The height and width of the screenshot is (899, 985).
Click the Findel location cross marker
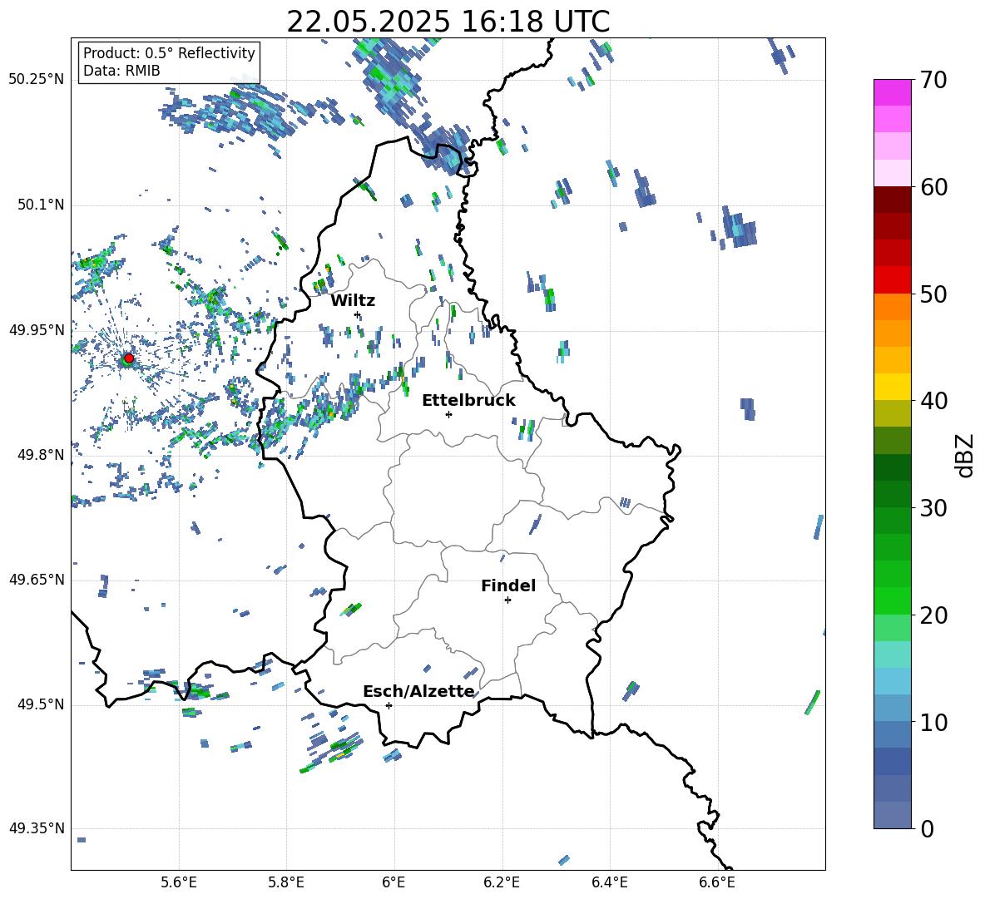click(x=507, y=600)
